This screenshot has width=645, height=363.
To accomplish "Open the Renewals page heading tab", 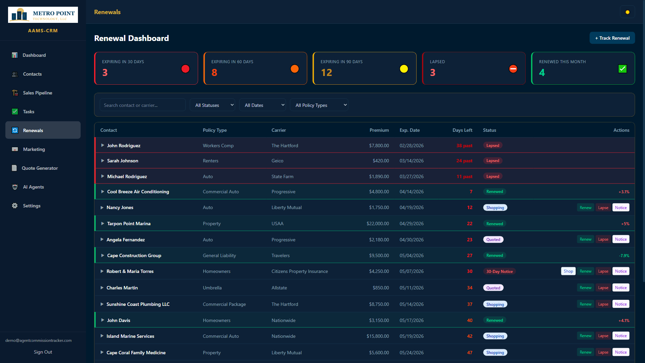I will tap(107, 12).
